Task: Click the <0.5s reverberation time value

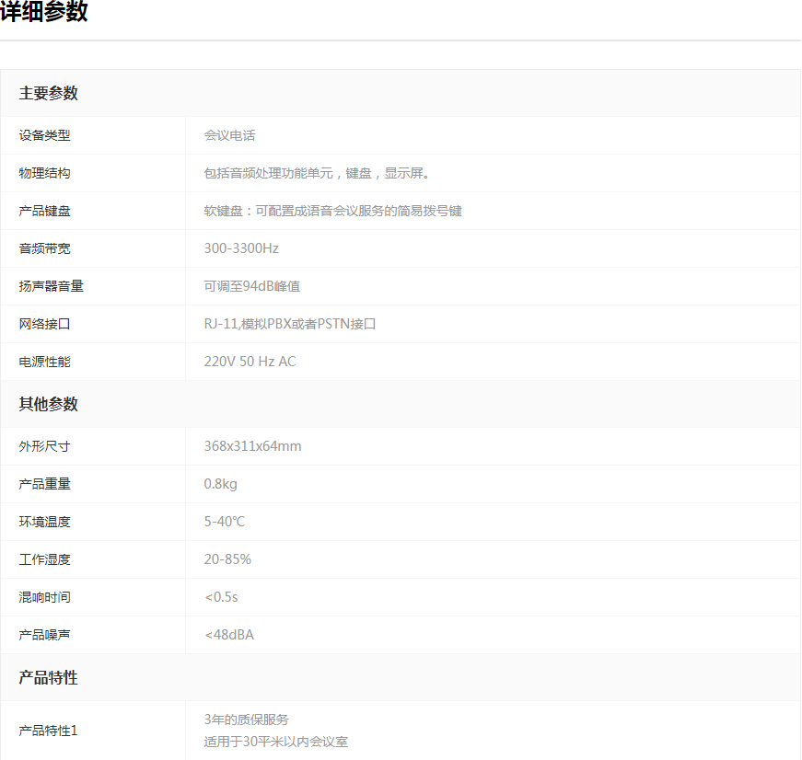Action: point(221,597)
